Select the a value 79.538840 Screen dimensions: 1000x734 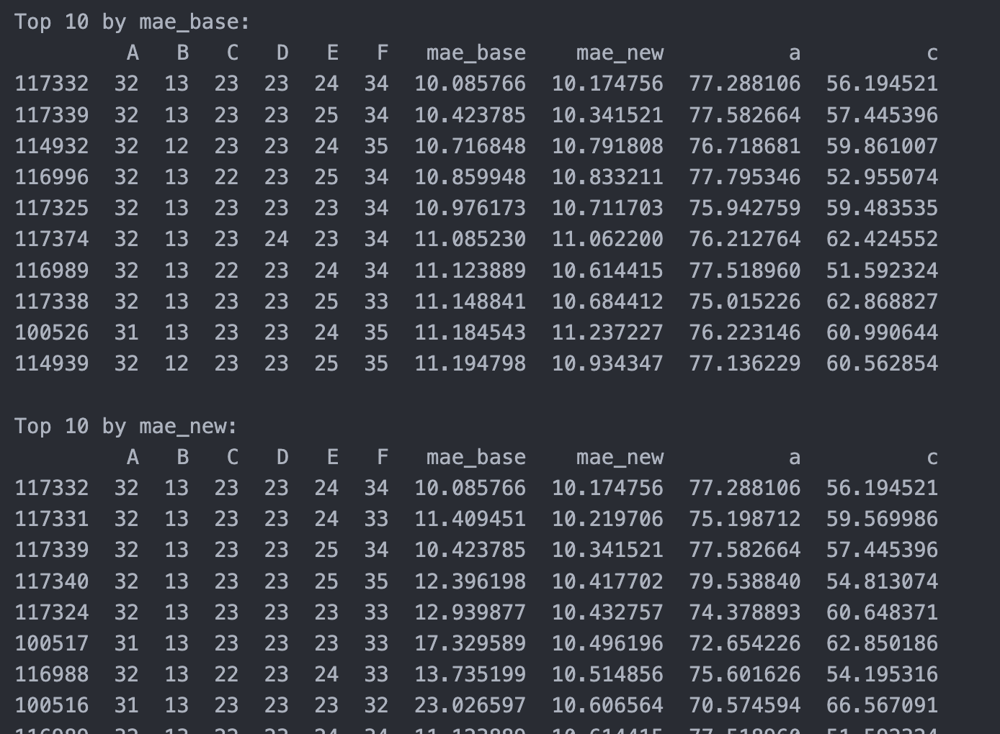(744, 581)
